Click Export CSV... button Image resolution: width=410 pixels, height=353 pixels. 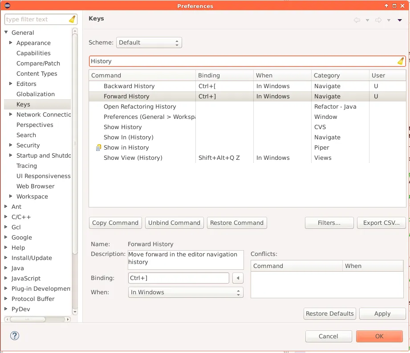coord(381,223)
